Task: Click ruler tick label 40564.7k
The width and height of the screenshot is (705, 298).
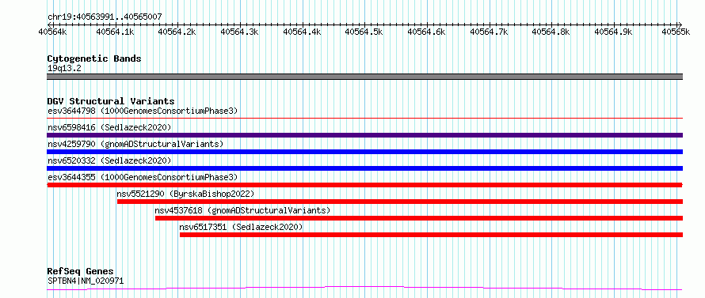Action: click(490, 32)
